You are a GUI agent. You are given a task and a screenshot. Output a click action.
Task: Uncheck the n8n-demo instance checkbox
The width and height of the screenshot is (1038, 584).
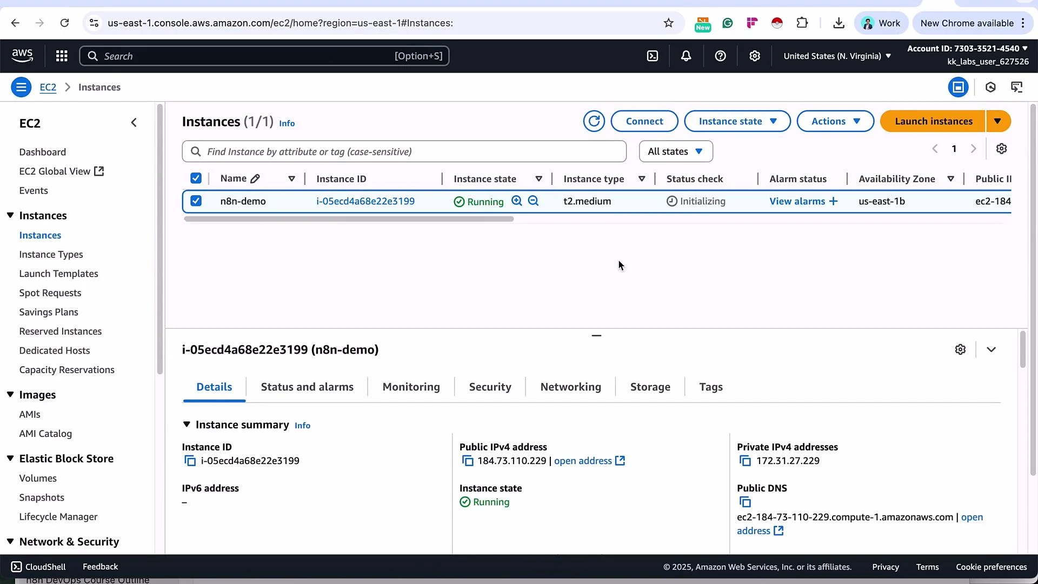(x=196, y=201)
